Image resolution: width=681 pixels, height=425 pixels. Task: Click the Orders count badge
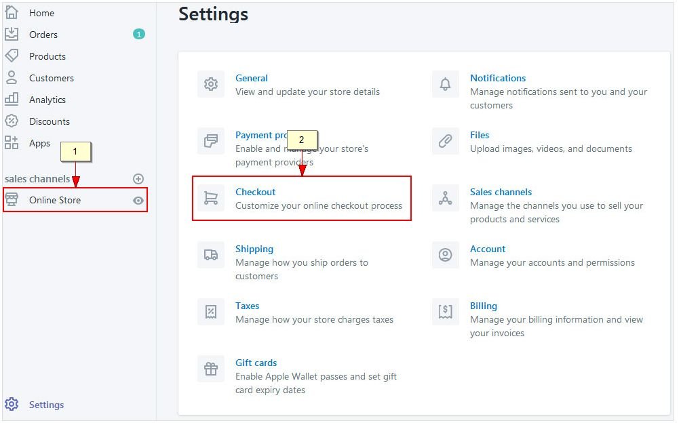point(139,34)
